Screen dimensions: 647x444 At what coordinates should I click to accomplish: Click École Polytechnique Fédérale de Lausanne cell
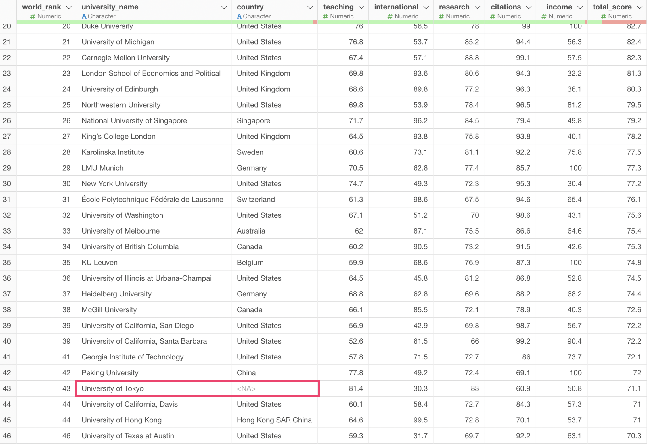pyautogui.click(x=154, y=200)
